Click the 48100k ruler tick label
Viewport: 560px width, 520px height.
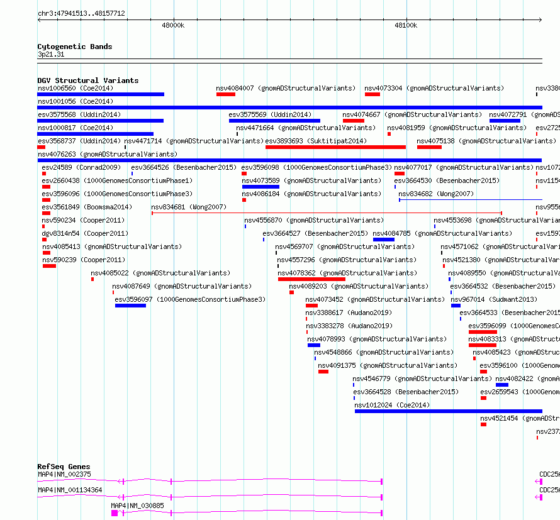click(x=406, y=25)
